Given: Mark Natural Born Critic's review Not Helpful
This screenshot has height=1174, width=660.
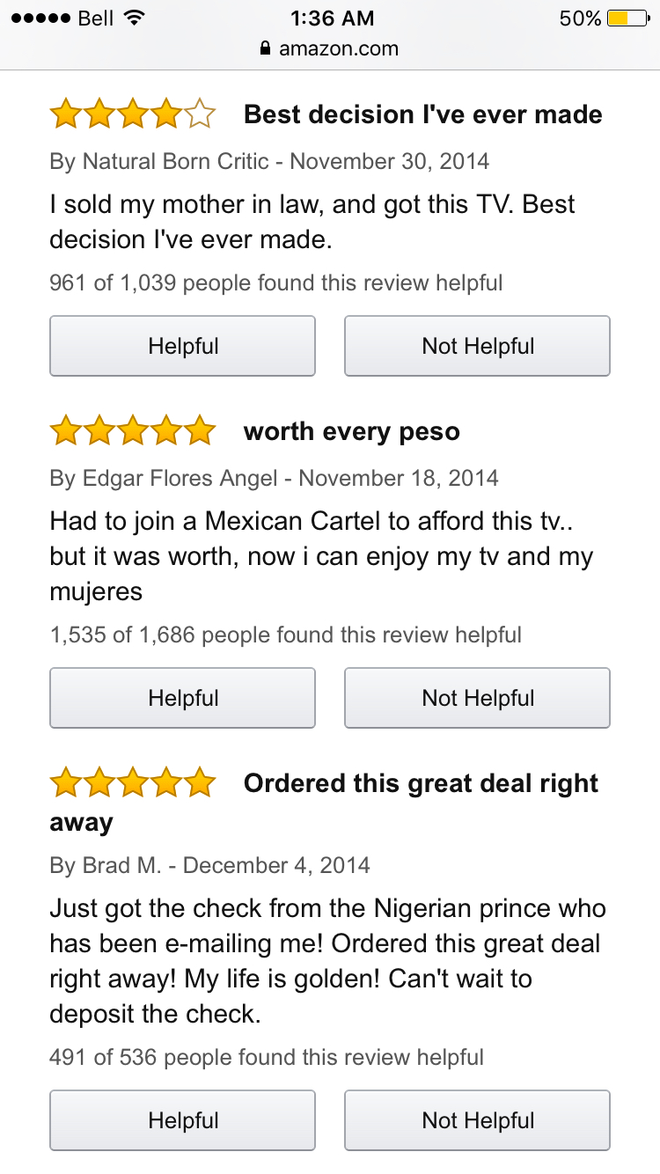Looking at the screenshot, I should 477,346.
